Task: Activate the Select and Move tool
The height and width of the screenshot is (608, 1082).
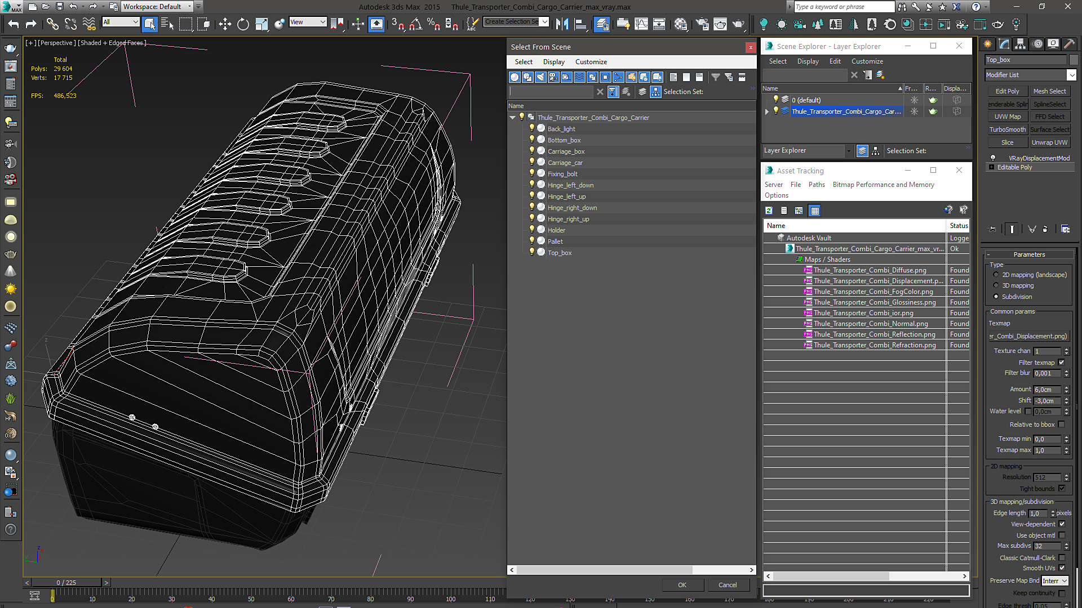Action: click(x=225, y=24)
